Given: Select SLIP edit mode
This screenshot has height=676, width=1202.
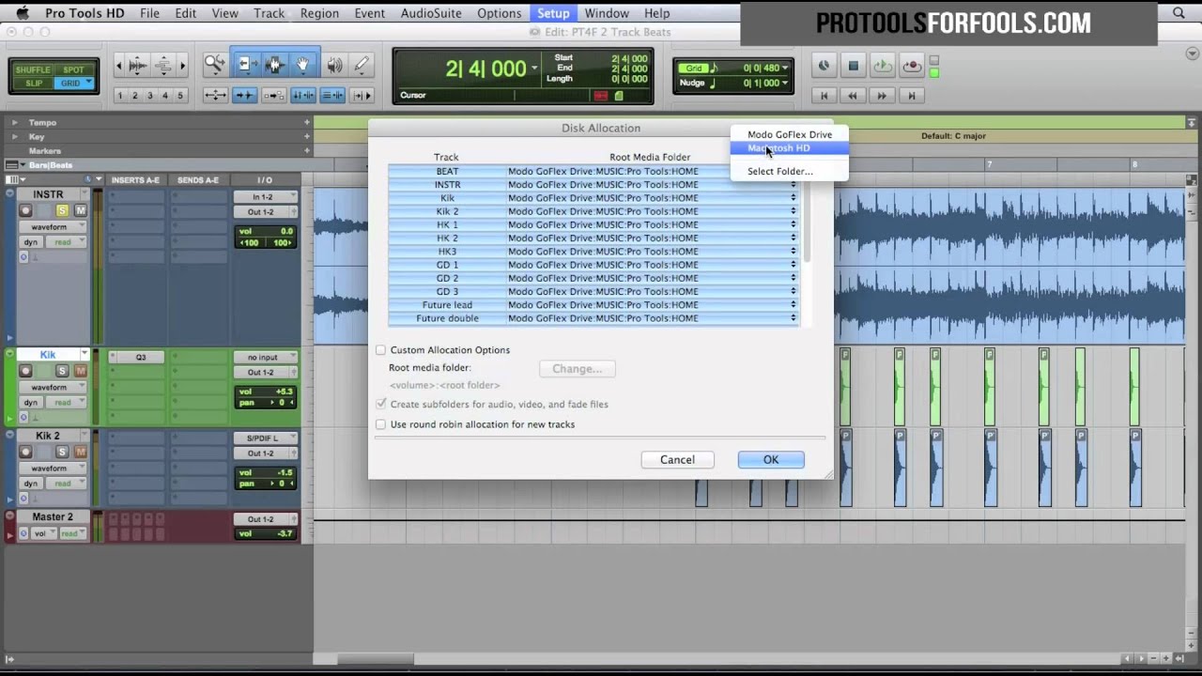Looking at the screenshot, I should click(x=34, y=84).
